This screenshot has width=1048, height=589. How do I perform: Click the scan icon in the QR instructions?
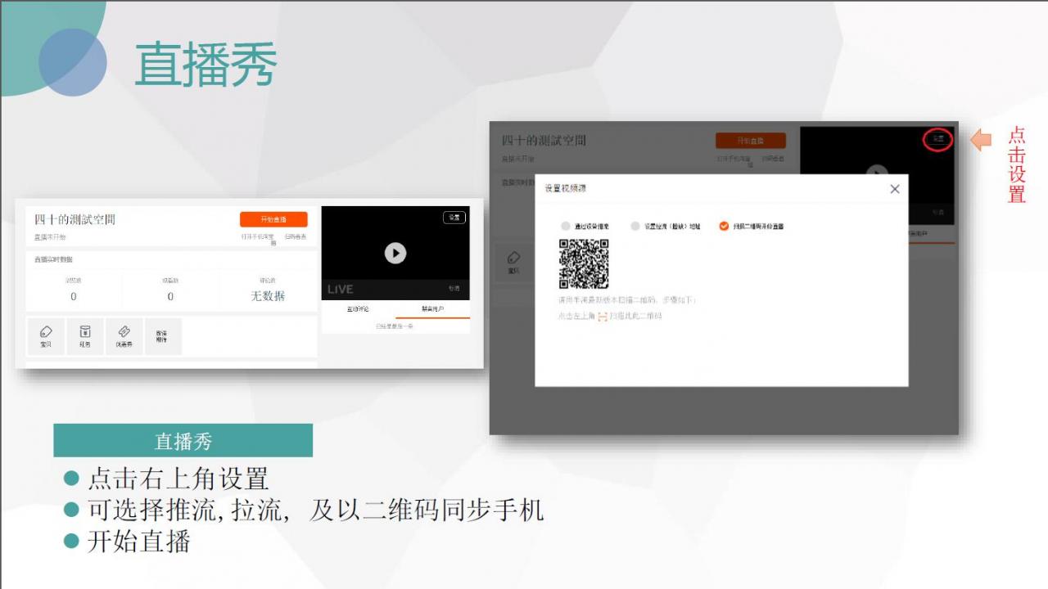coord(602,316)
